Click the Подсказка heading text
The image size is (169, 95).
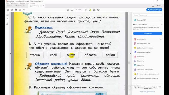tap(44, 27)
